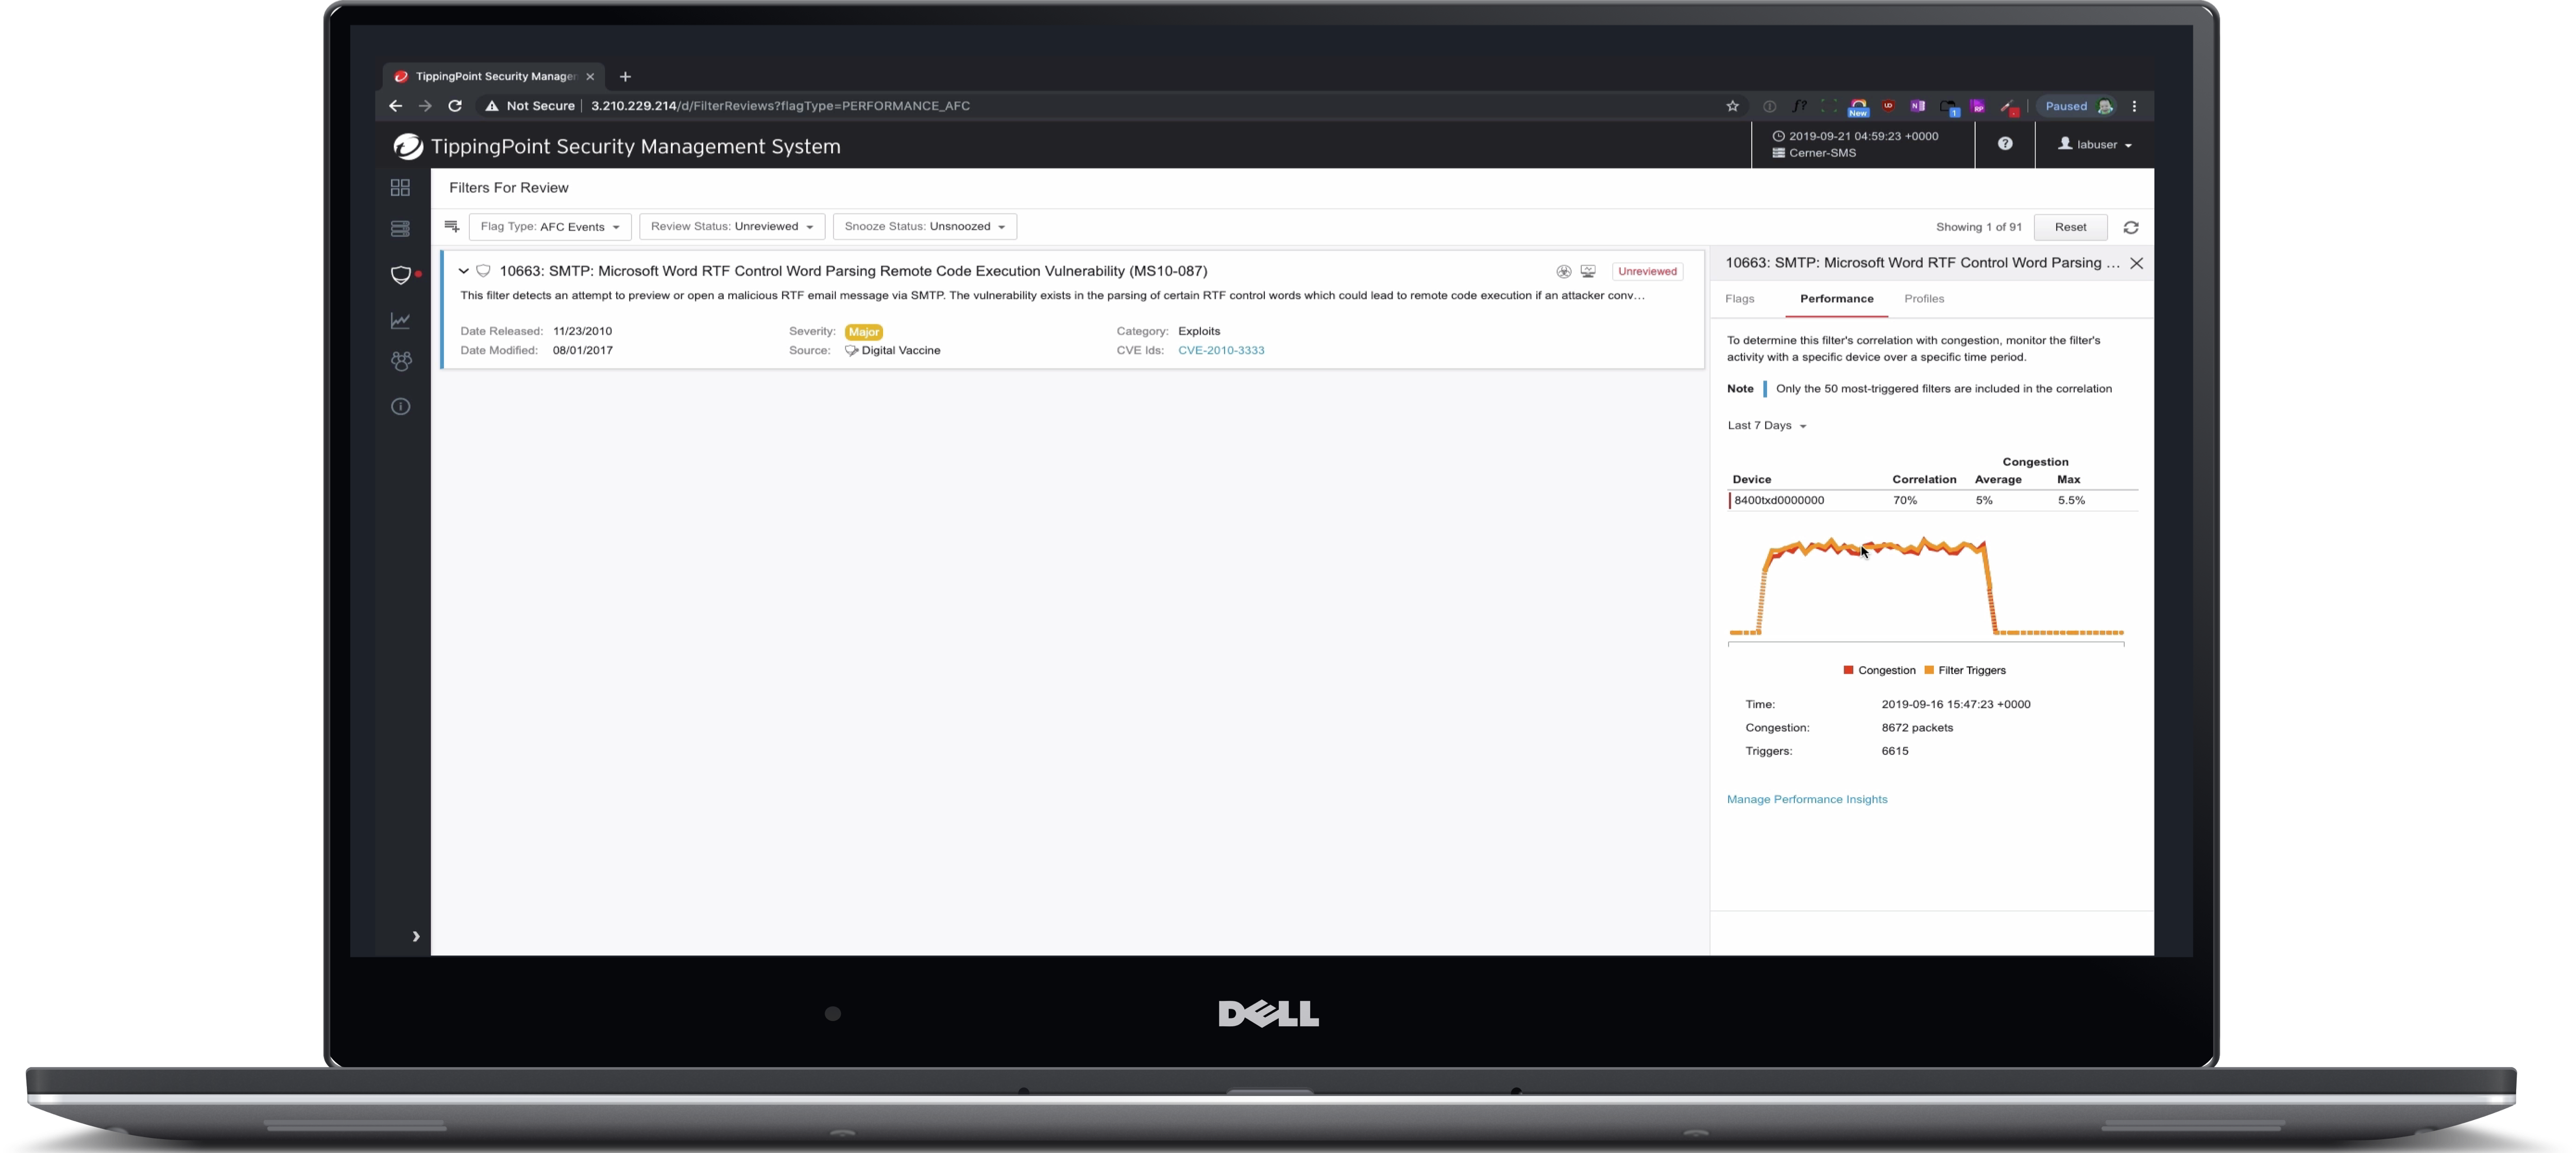
Task: Click the Unreviewed status badge
Action: tap(1647, 272)
